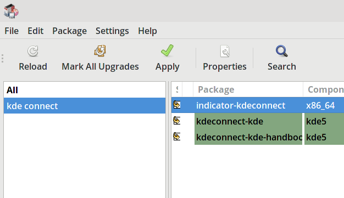This screenshot has width=344, height=198.
Task: Click the Reload toolbar icon
Action: pyautogui.click(x=33, y=51)
